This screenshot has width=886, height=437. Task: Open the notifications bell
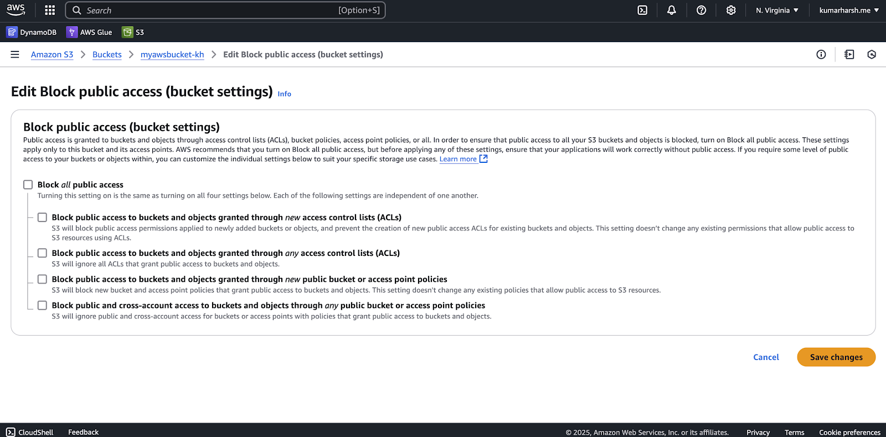[672, 10]
